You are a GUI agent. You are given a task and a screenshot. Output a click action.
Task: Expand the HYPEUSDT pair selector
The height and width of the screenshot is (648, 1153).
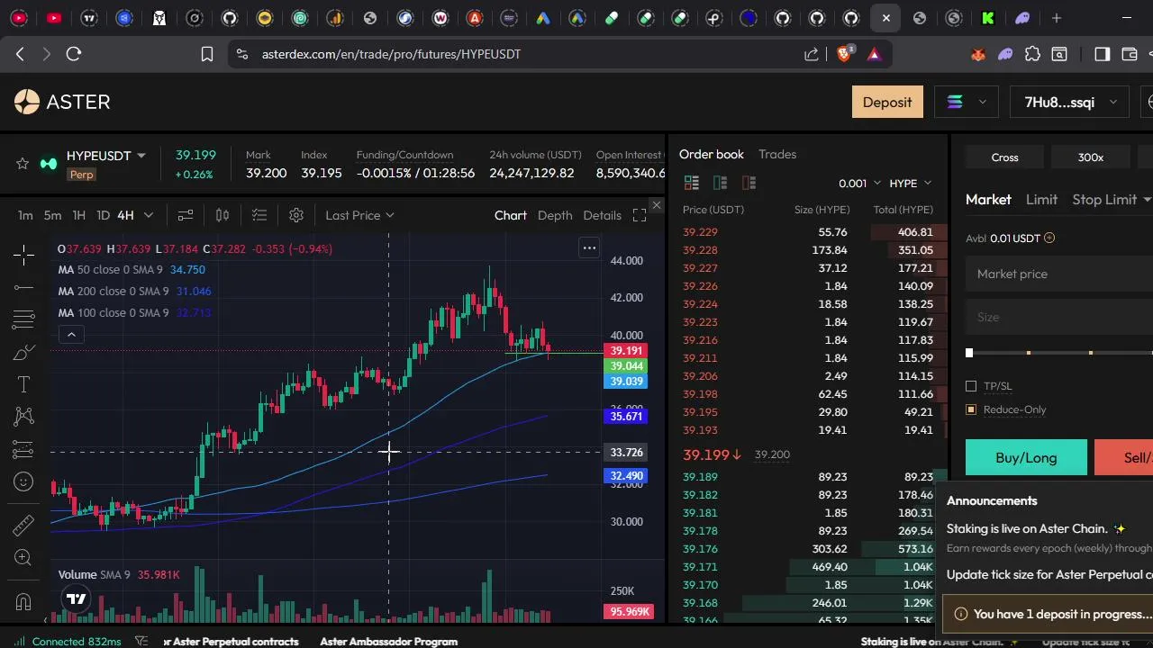coord(141,156)
